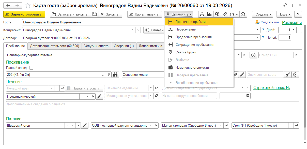This screenshot has width=307, height=149.
Task: Click key icon next to electronic card
Action: coord(288,75)
